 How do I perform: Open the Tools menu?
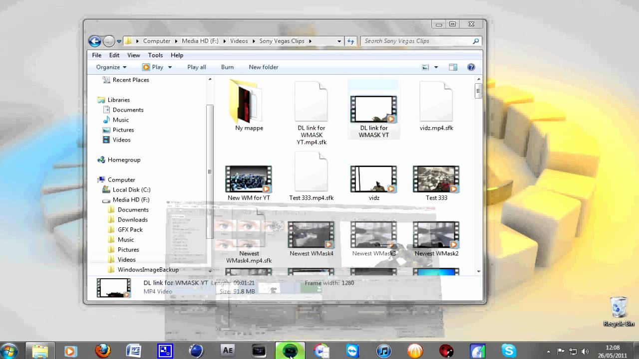155,55
